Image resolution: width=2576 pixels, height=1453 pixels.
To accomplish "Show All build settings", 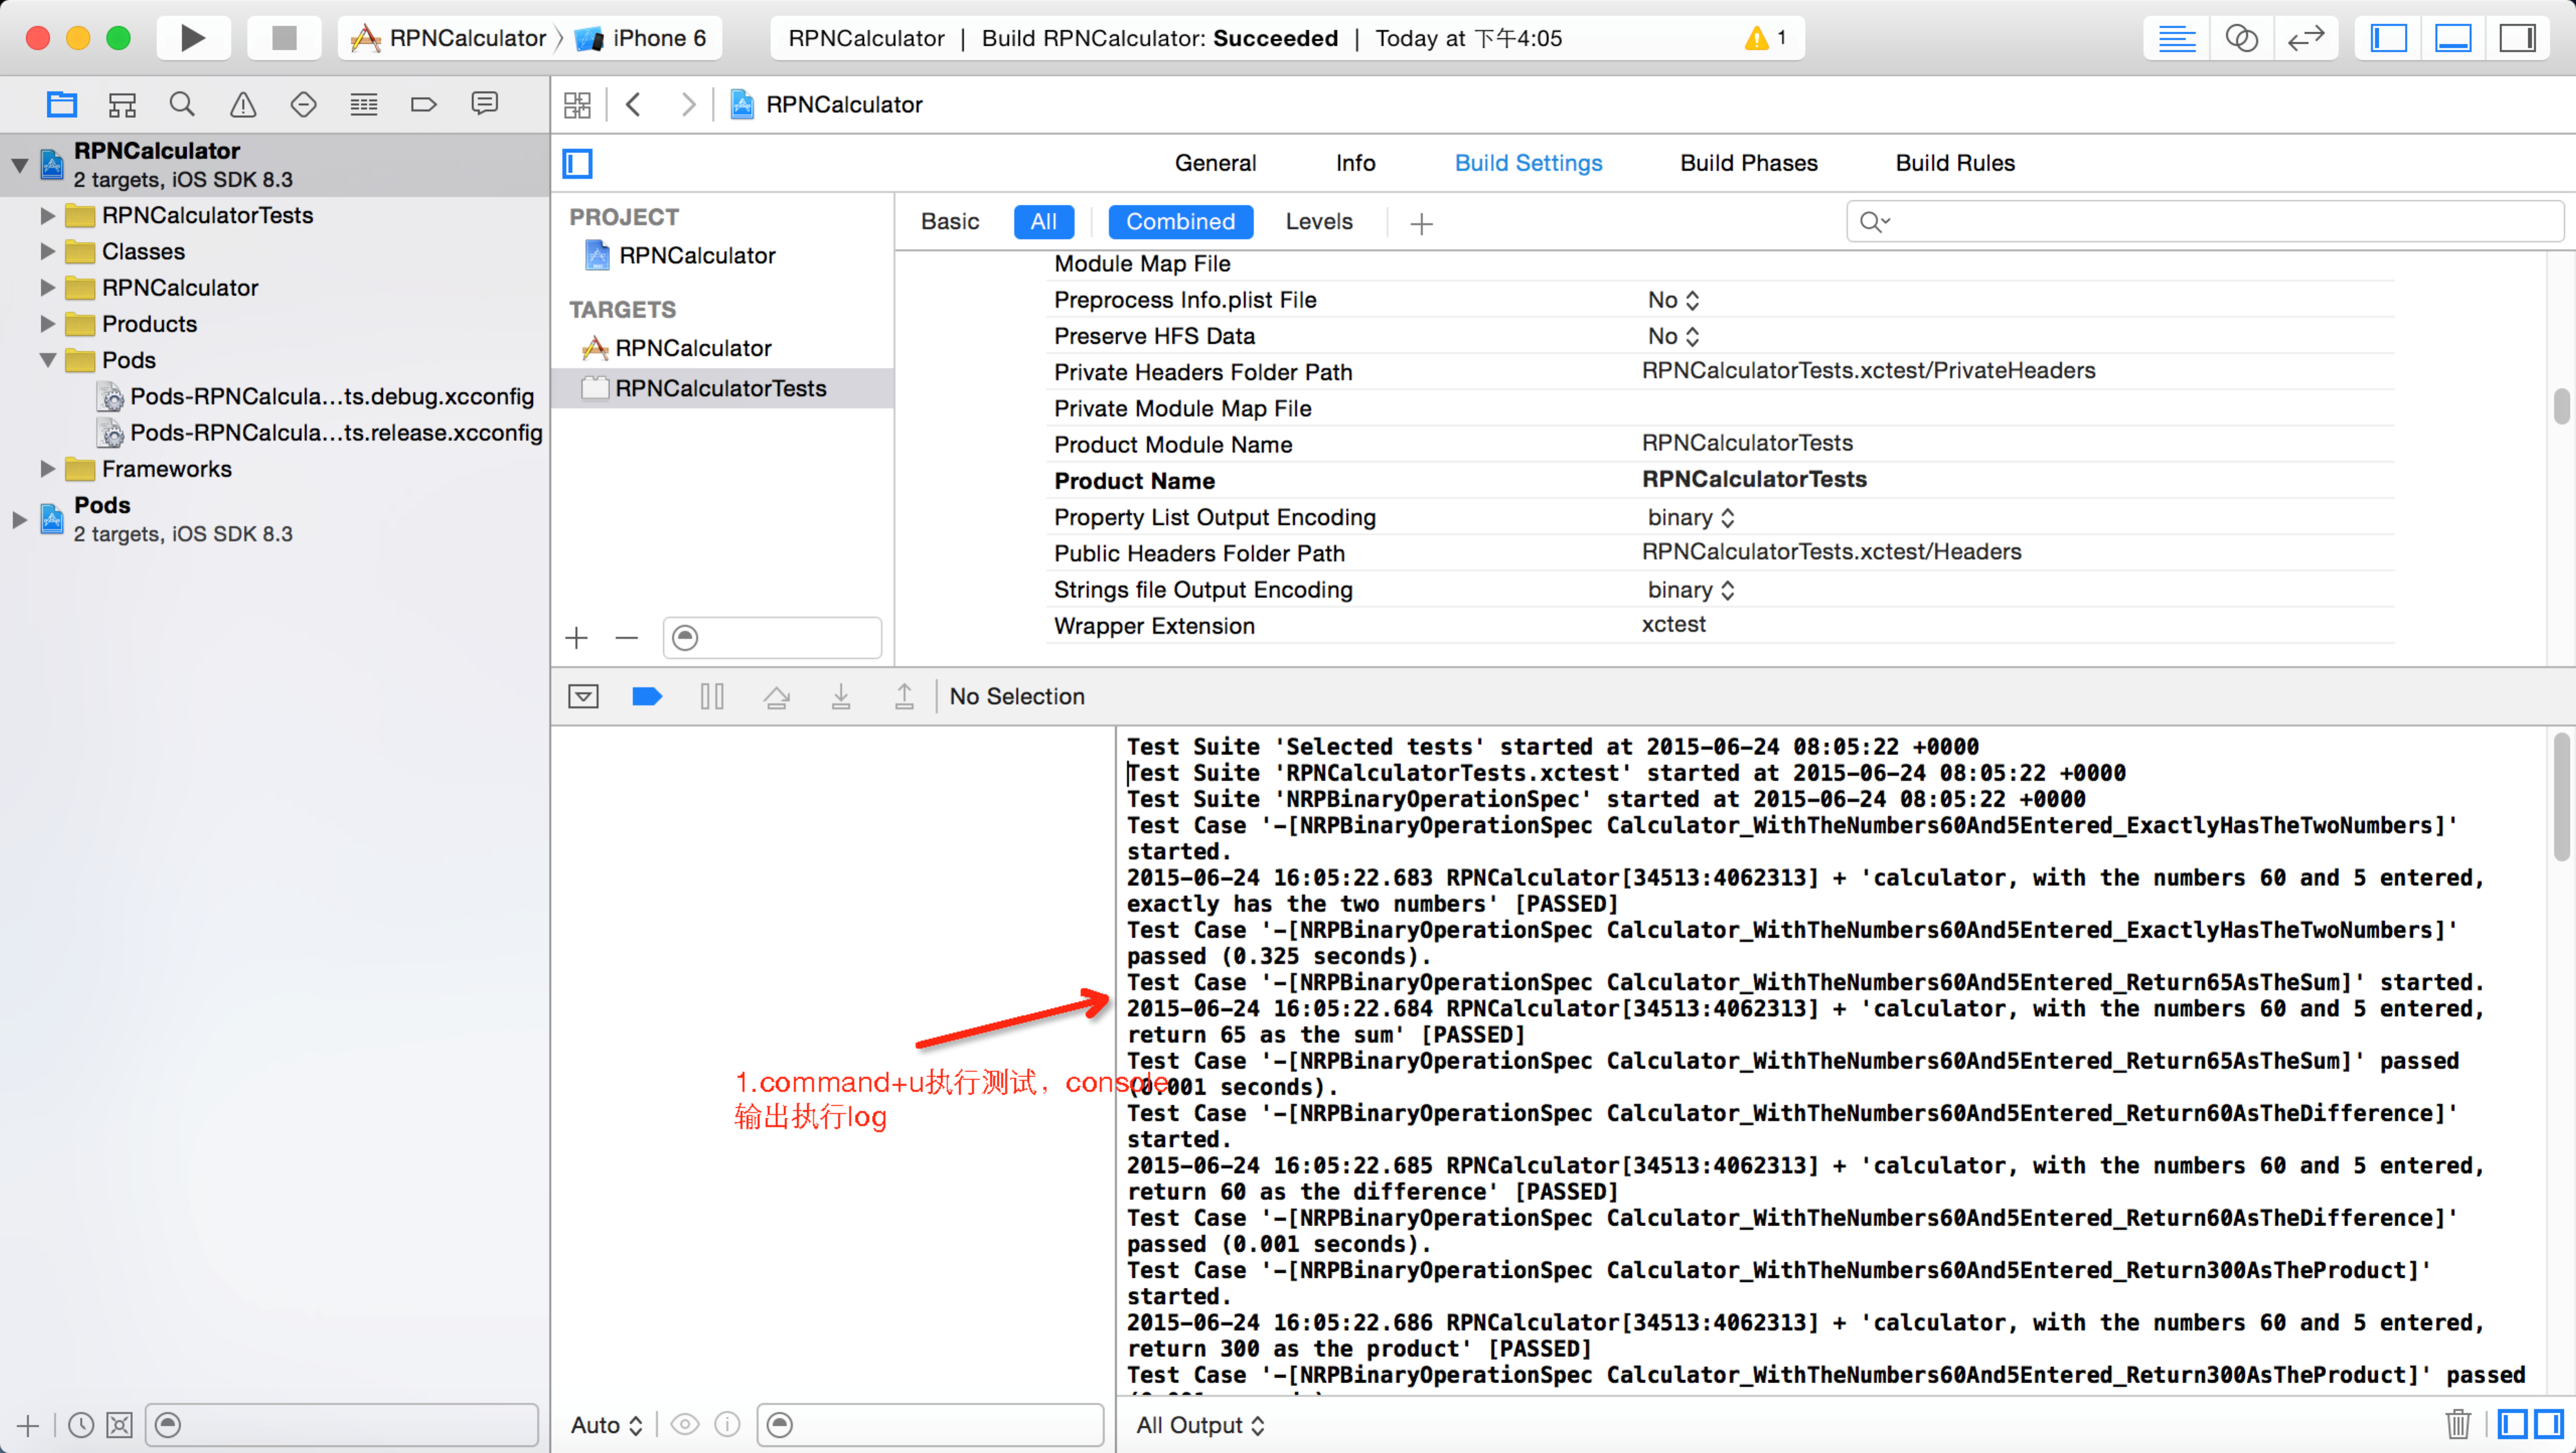I will tap(1043, 222).
